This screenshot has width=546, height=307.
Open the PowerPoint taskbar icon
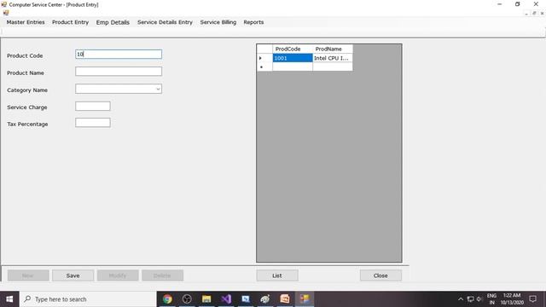click(284, 299)
